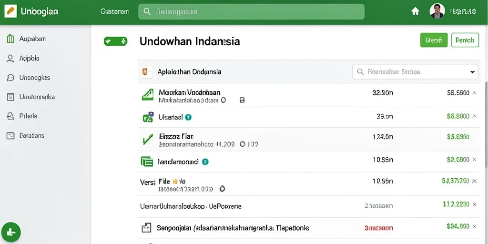Click the checkmark icon of Einzaa Flan

point(148,139)
